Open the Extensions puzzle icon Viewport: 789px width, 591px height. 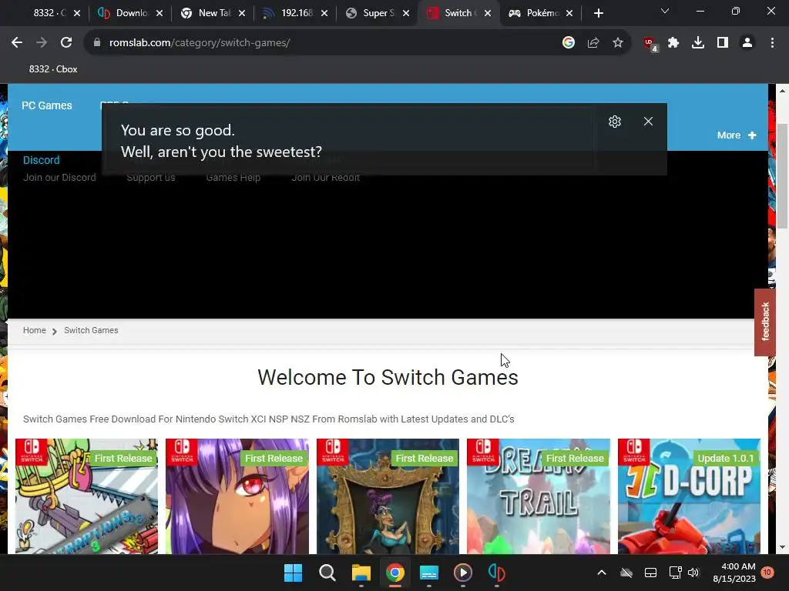(673, 43)
